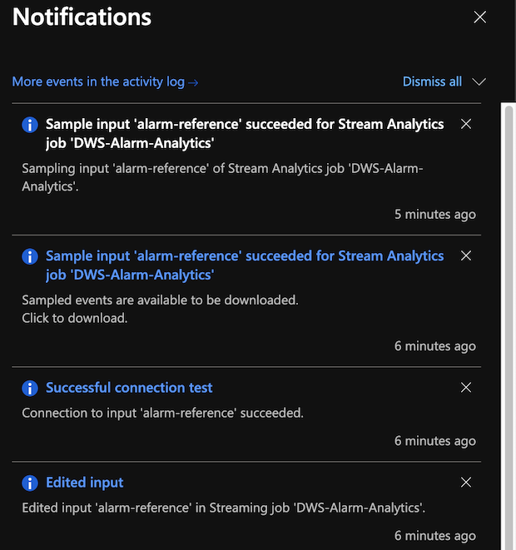
Task: Dismiss the Edited input notification
Action: 466,482
